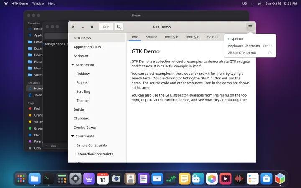This screenshot has width=301, height=188.
Task: Open the Files app in the dock
Action: (x=35, y=179)
